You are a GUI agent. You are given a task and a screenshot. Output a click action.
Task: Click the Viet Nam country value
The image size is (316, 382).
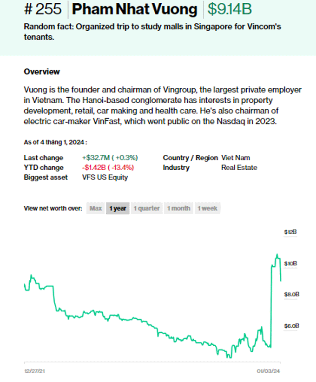click(x=236, y=158)
